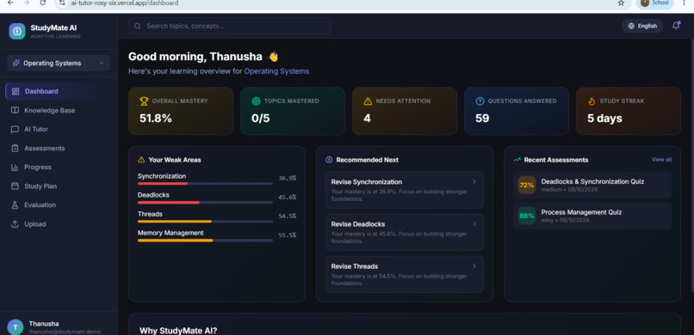Click the 5 days streak value

click(604, 119)
